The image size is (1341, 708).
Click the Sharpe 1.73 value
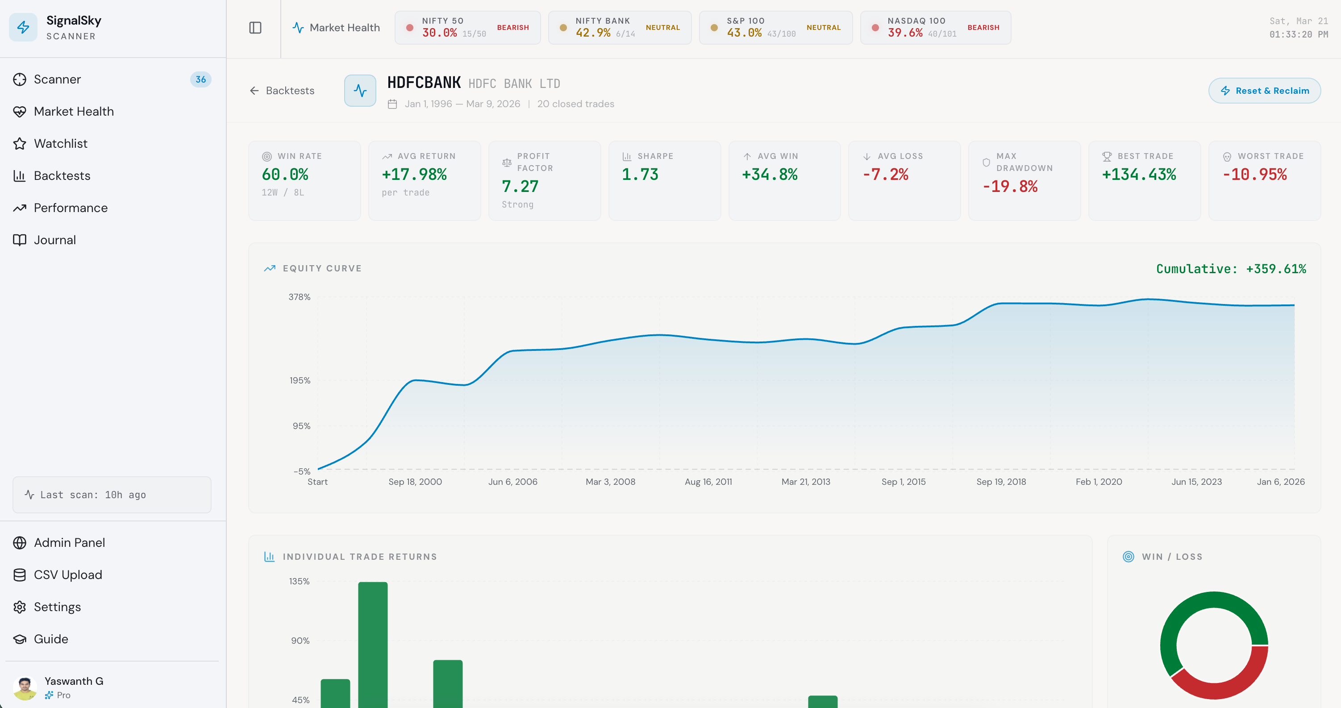click(x=640, y=175)
